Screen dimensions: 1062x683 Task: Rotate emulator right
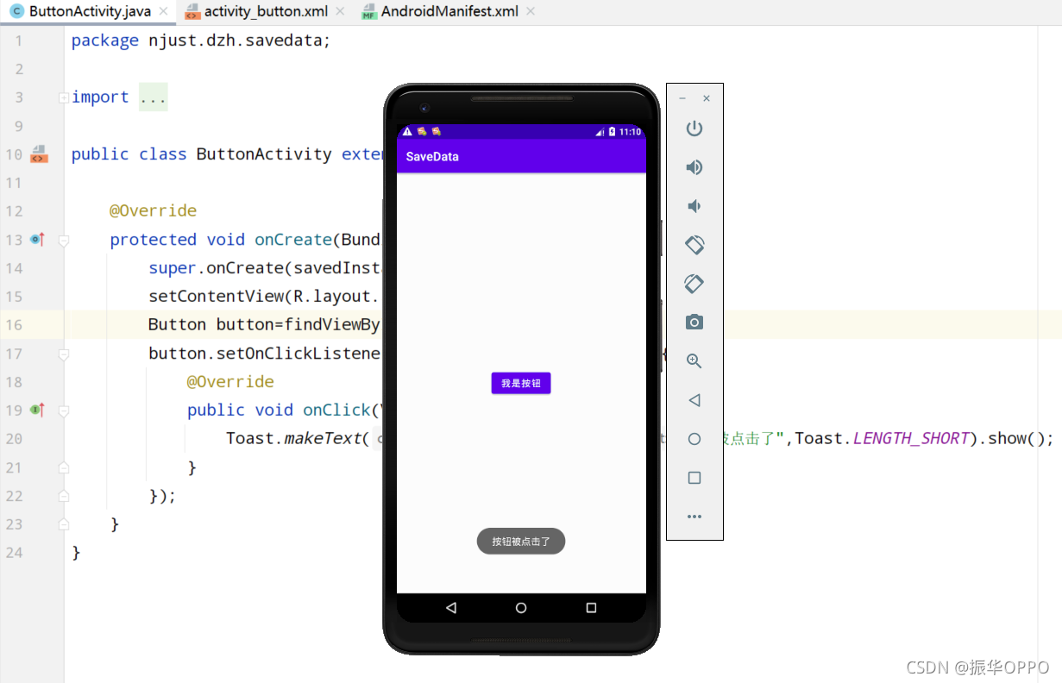pos(694,284)
